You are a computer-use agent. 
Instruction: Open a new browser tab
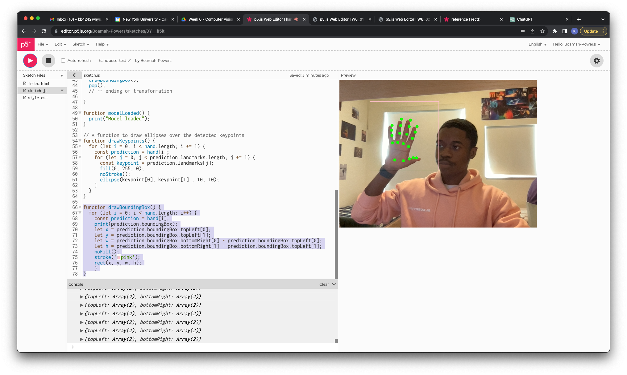(x=579, y=19)
